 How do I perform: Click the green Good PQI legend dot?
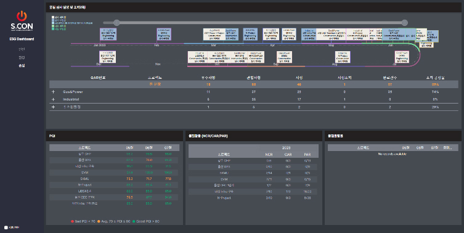coord(134,221)
